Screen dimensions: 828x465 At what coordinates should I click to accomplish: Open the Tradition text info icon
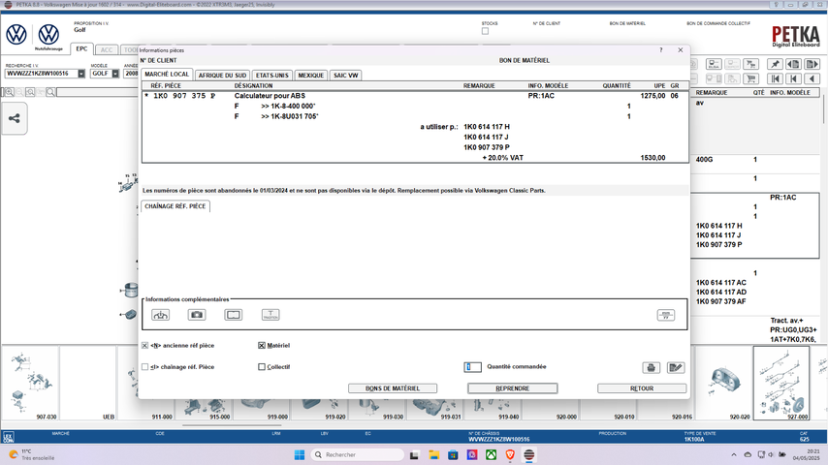click(271, 315)
